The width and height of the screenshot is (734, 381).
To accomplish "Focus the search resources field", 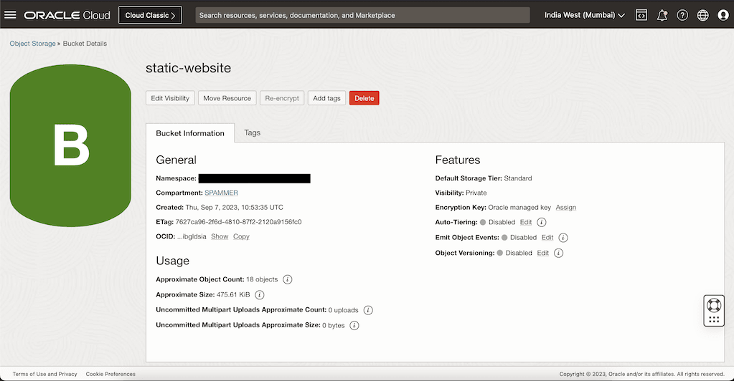I will 362,15.
